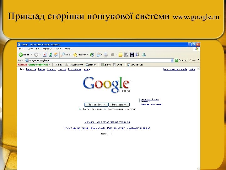
Task: Open the Easy-WebPrint dropdown arrow
Action: [x=49, y=65]
